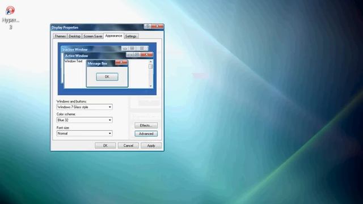363x204 pixels.
Task: Switch to the Themes tab
Action: [60, 36]
